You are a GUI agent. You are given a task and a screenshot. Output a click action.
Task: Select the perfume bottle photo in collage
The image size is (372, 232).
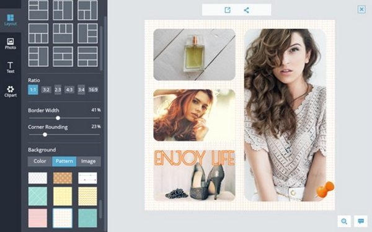point(194,55)
